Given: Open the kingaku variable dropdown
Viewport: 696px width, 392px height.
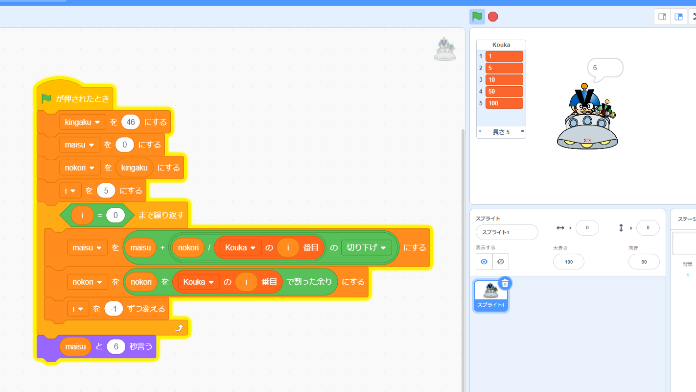Looking at the screenshot, I should pos(83,122).
